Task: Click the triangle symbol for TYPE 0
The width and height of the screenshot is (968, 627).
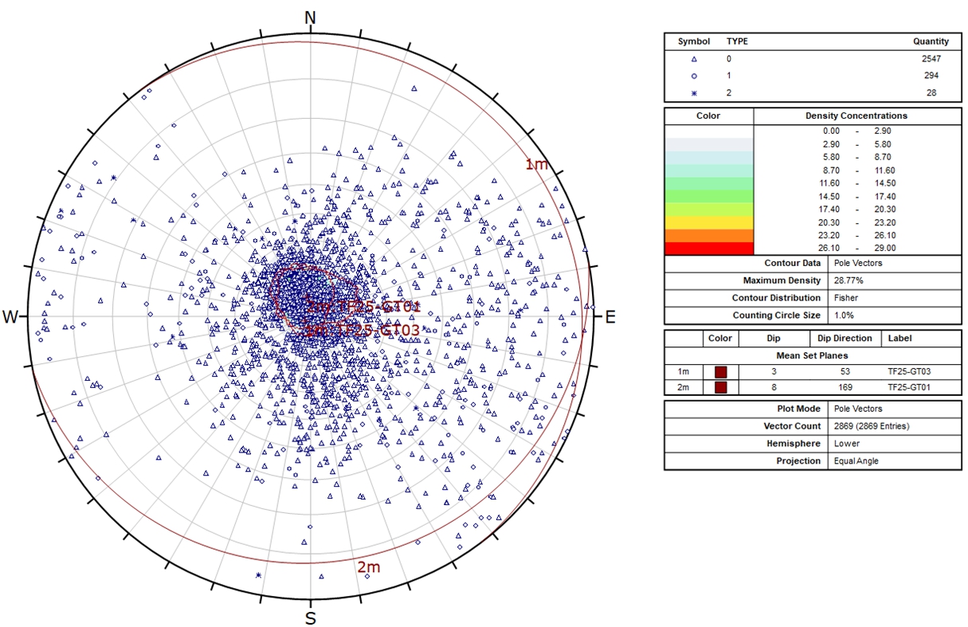Action: point(694,59)
